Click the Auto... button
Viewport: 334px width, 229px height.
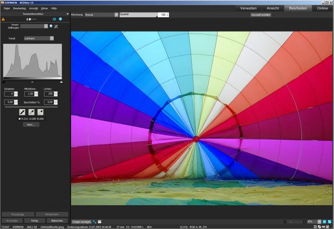pyautogui.click(x=31, y=125)
